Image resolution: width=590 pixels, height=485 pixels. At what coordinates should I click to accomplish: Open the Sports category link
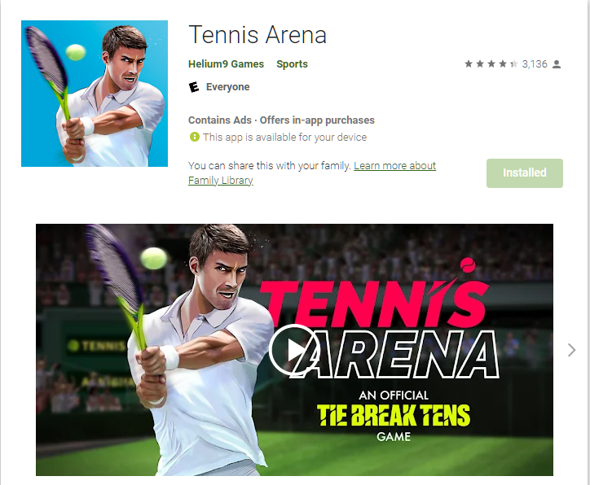point(292,63)
